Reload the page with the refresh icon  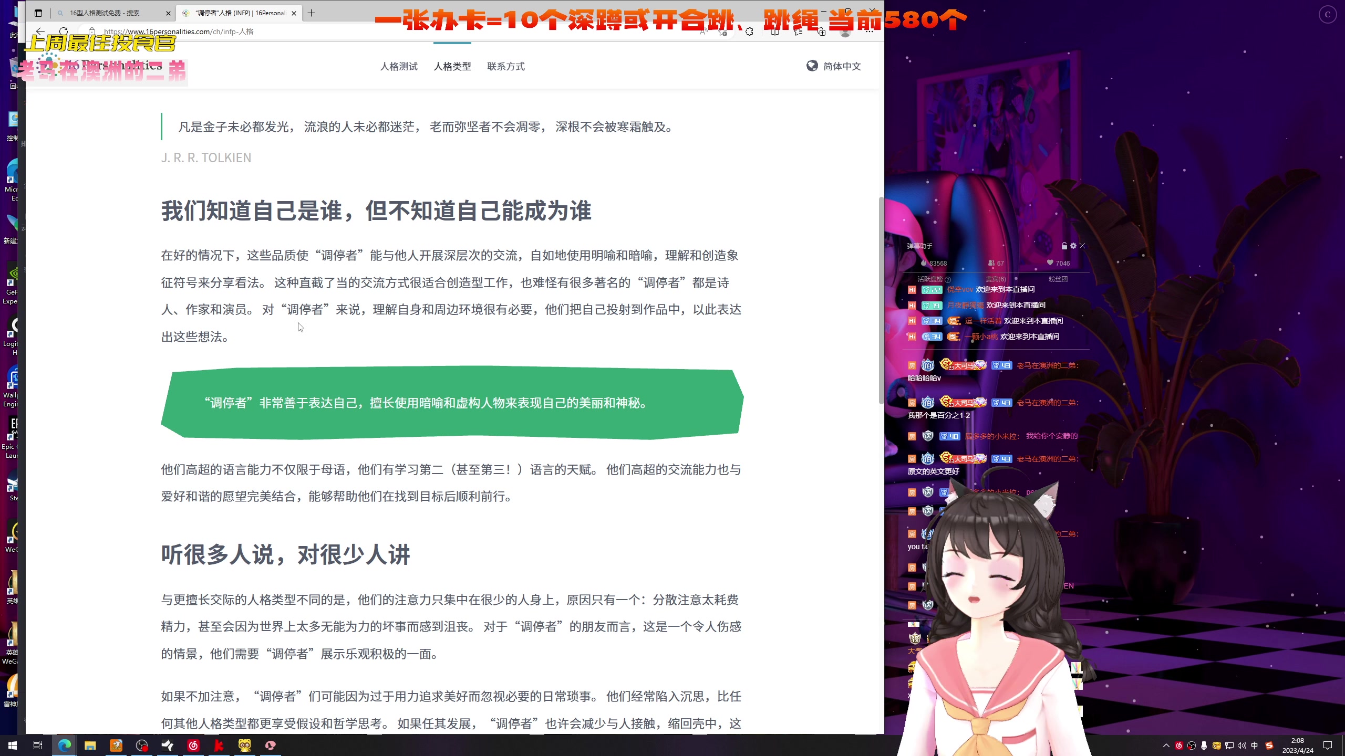[64, 31]
